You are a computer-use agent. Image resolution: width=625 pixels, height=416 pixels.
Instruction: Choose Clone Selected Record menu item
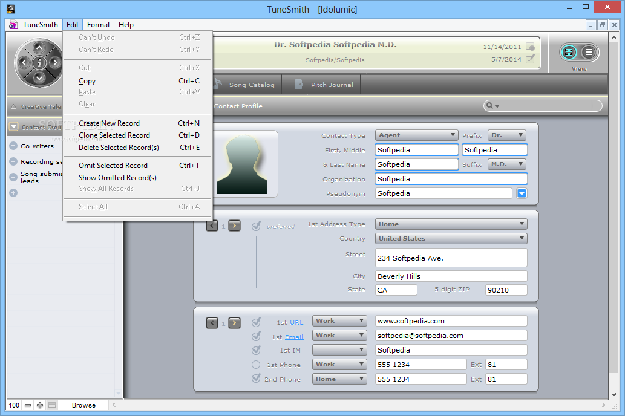tap(137, 135)
